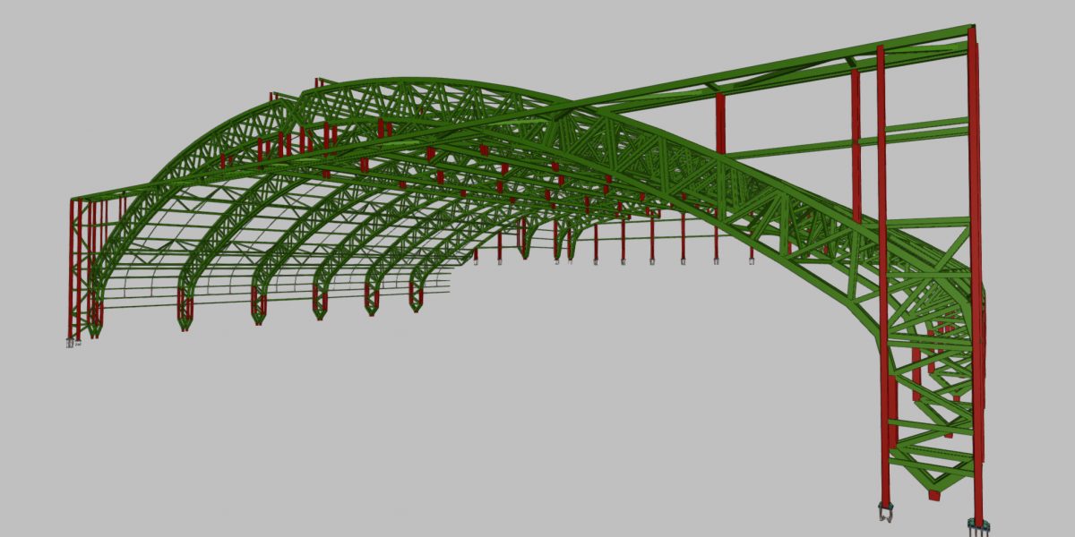Pick the fifth arch support foot from left
This screenshot has width=1075, height=537.
(x=416, y=296)
